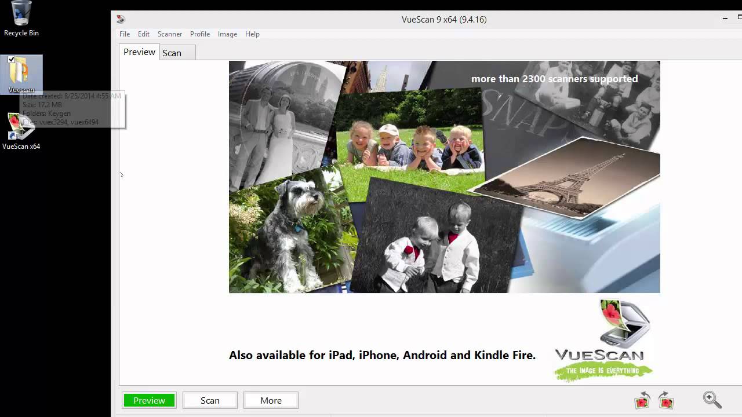Click the green Preview button
This screenshot has height=417, width=742.
(x=149, y=400)
